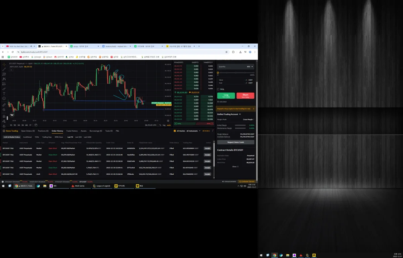Open the forecasting and measurement tools
Image resolution: width=403 pixels, height=258 pixels.
coord(4,84)
